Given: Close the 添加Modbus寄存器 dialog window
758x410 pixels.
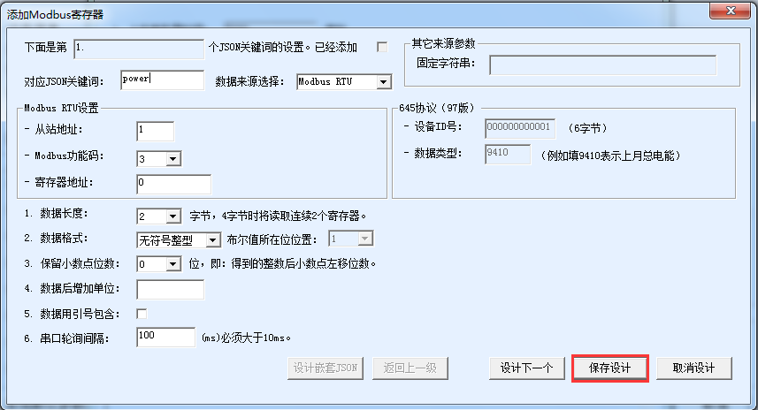Looking at the screenshot, I should point(731,10).
